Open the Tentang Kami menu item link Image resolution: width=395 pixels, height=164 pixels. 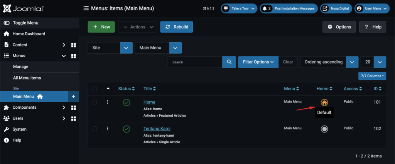(x=157, y=129)
